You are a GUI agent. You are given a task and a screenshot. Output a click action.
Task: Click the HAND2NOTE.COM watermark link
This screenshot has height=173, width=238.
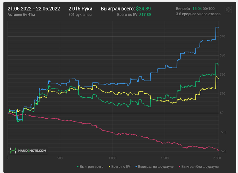click(32, 151)
